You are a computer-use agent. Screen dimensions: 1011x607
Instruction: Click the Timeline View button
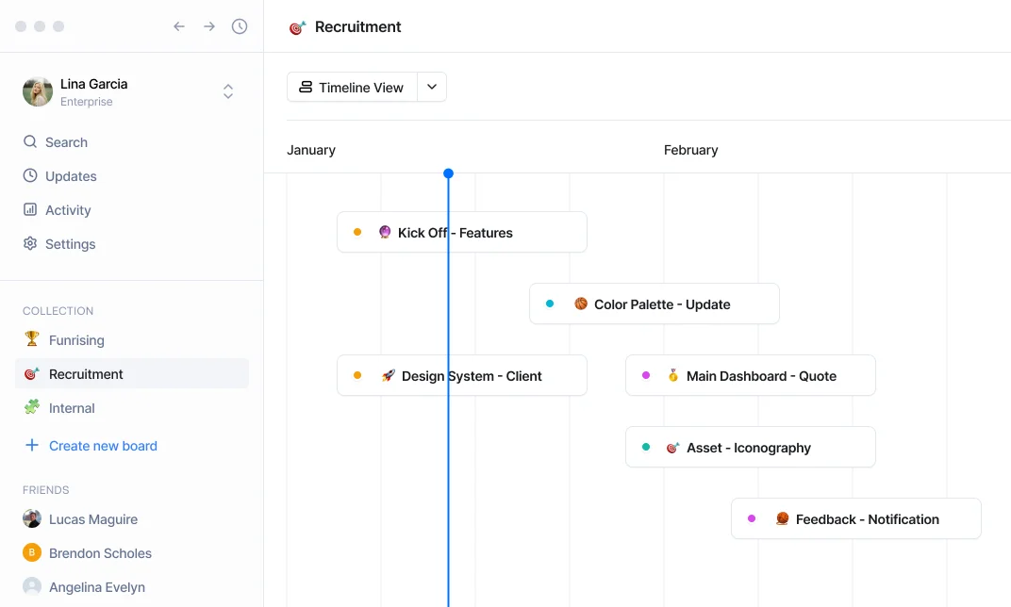pyautogui.click(x=352, y=87)
